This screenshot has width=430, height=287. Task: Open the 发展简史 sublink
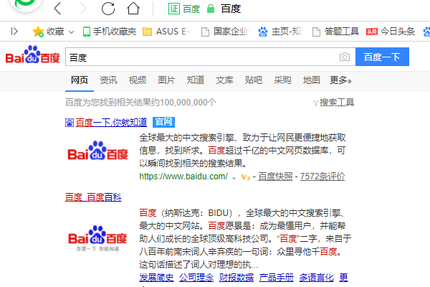point(156,278)
